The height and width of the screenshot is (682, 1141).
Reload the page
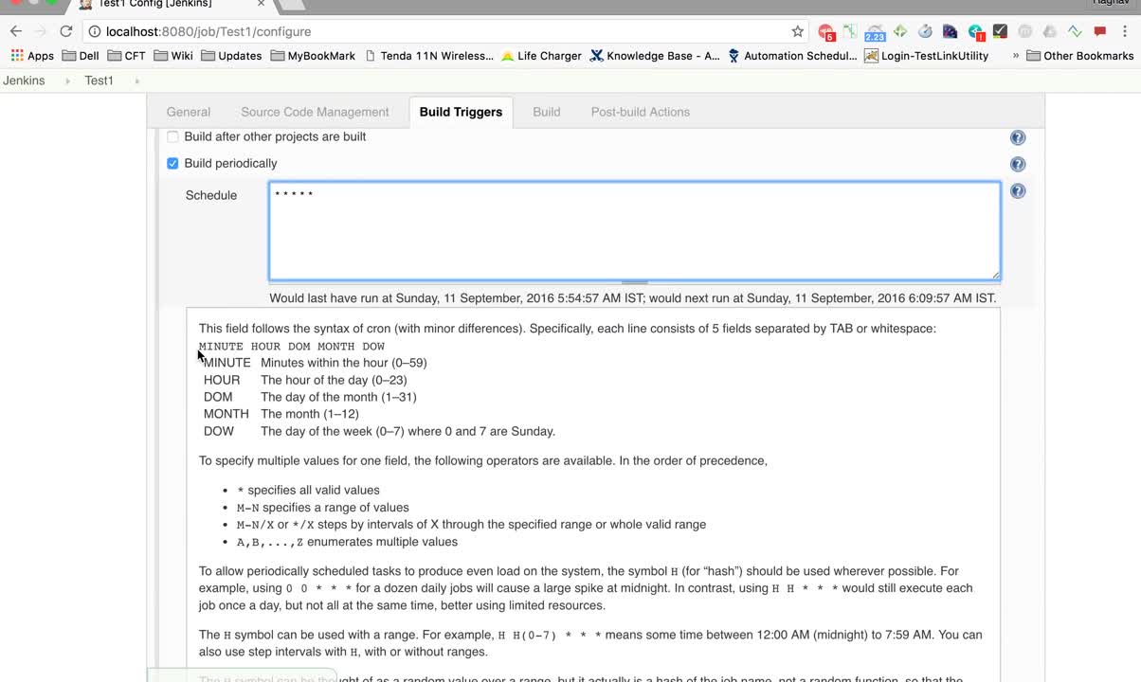click(66, 31)
